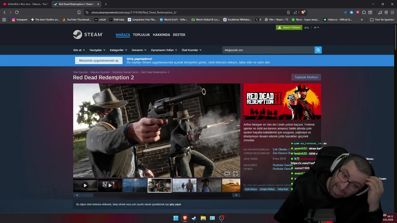Click the Steam'i Yükleyin button
397x223 pixels.
(x=289, y=28)
